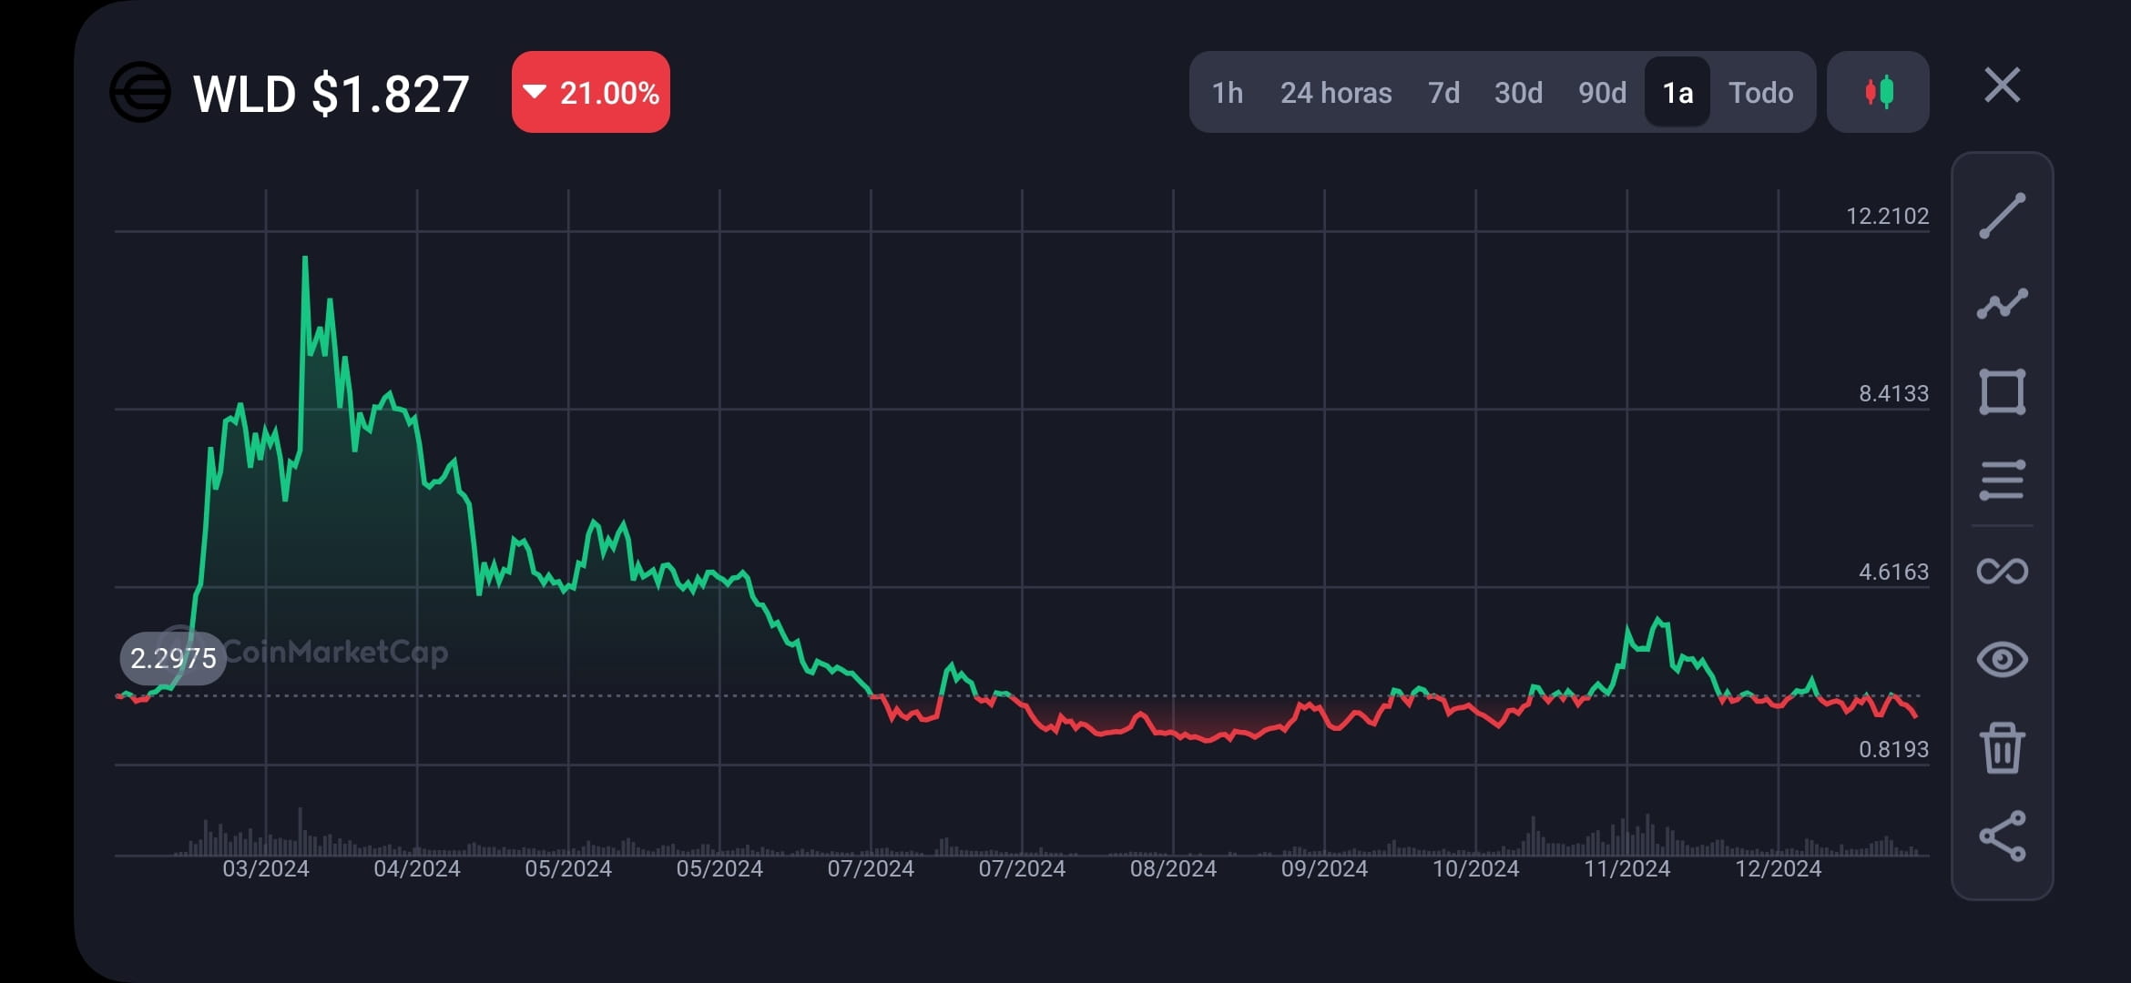Click the 8.4133 price axis label

pyautogui.click(x=1893, y=393)
